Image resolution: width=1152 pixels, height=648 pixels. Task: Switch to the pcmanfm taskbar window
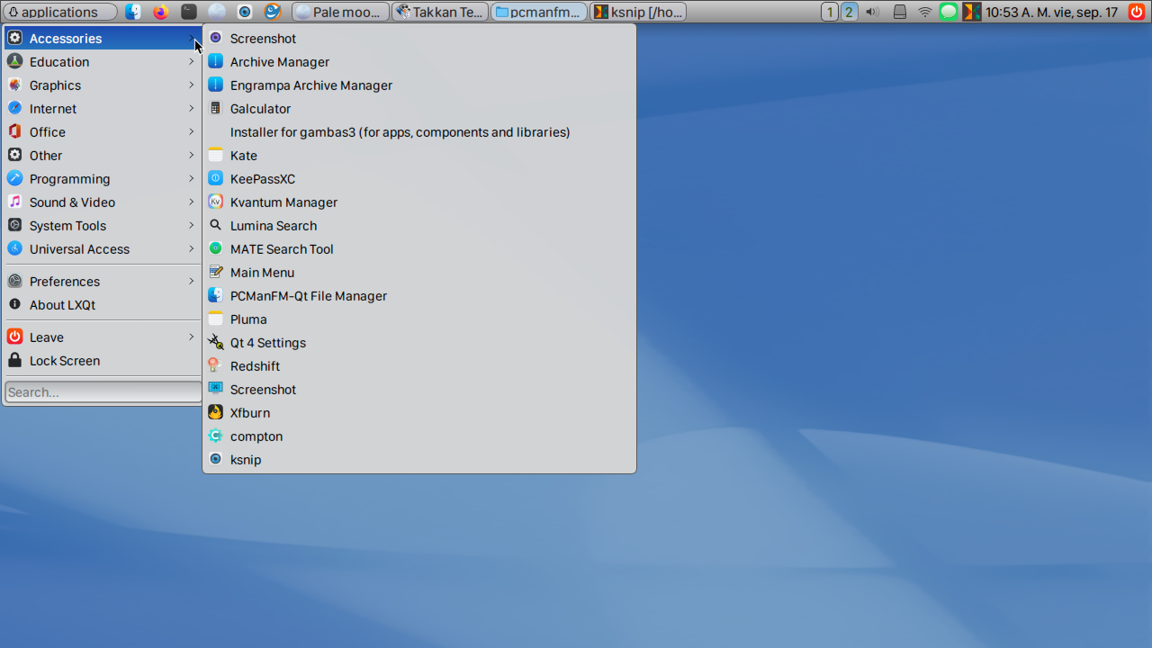(539, 12)
